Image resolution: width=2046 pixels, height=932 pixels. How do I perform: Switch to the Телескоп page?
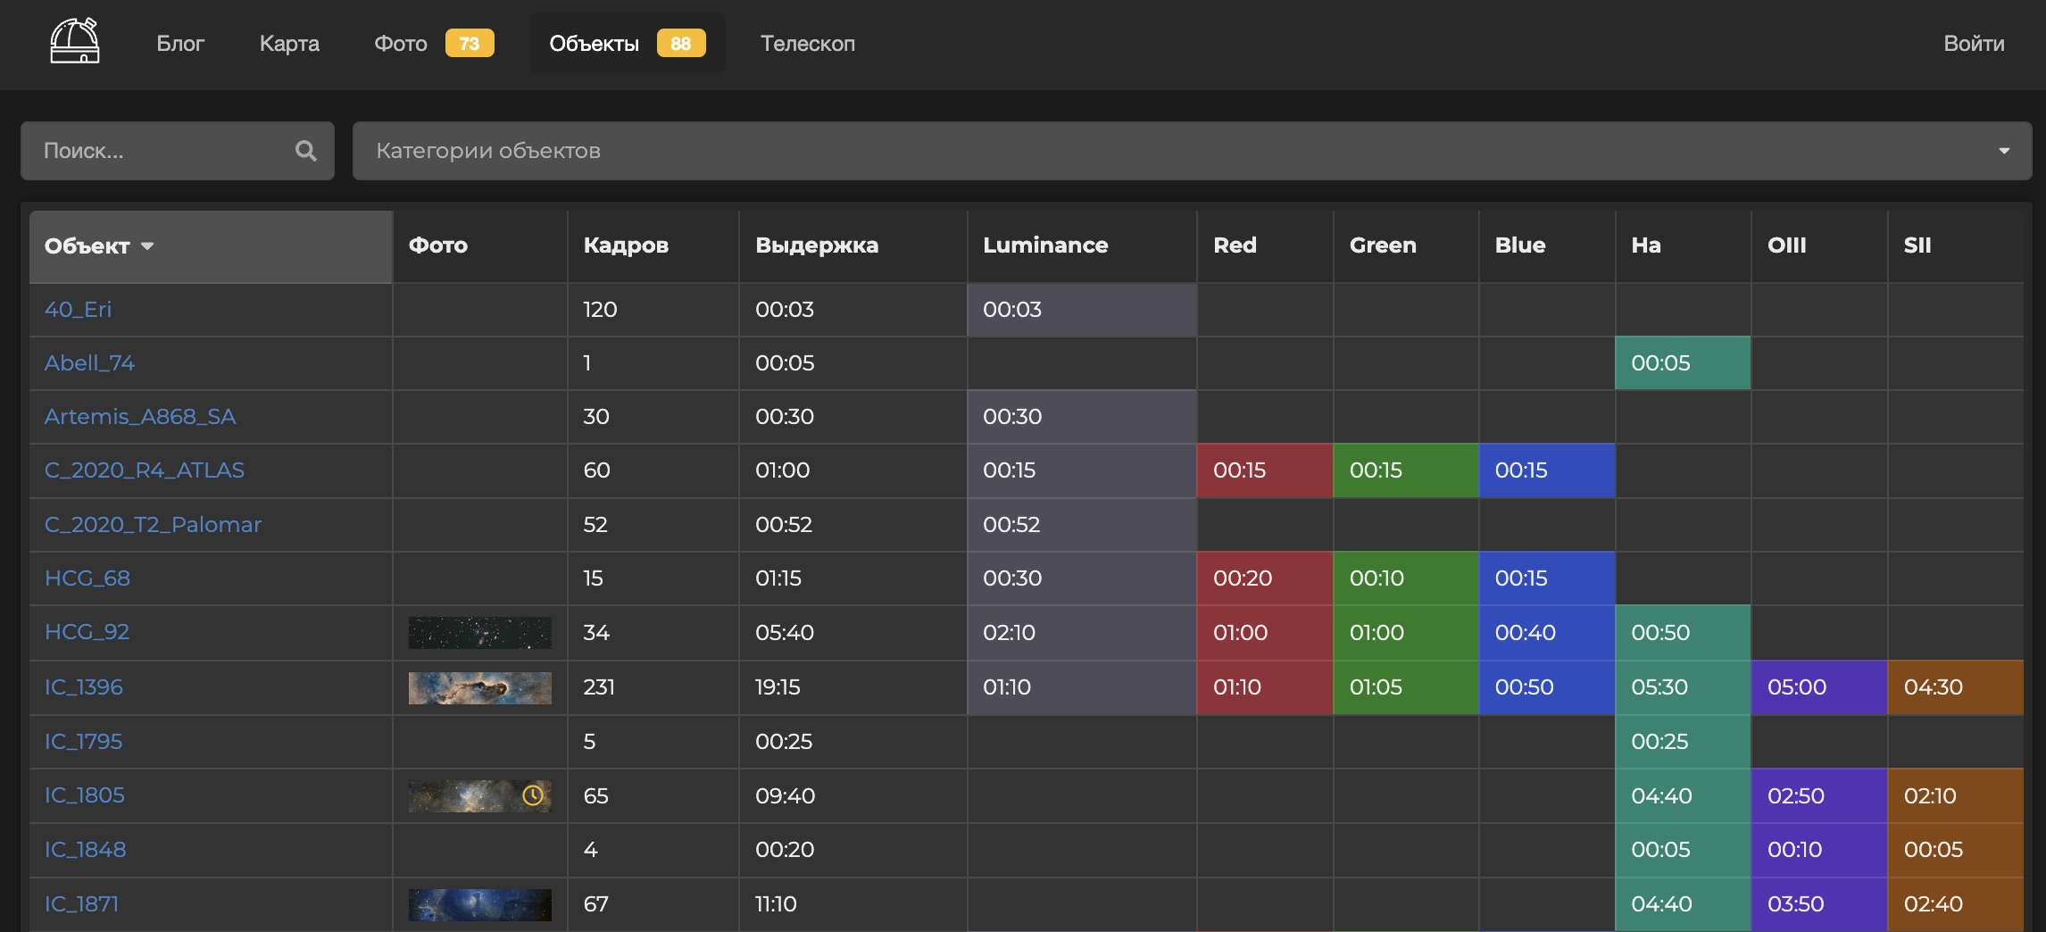(807, 44)
